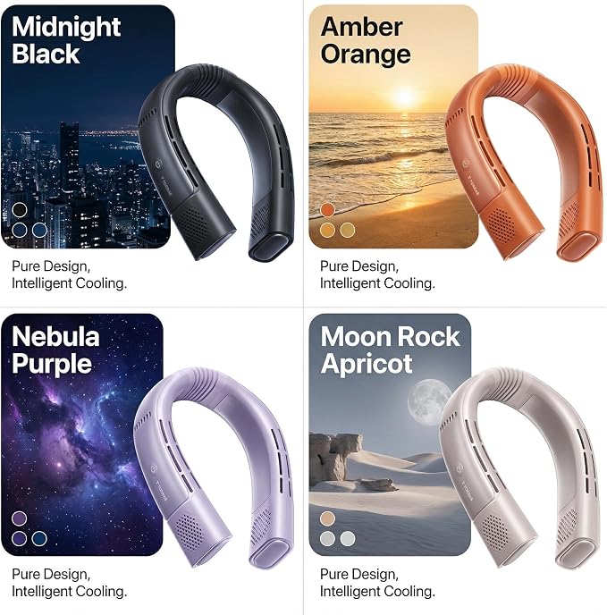Click the Midnight Black heading
Viewport: 607px width, 615px height.
coord(66,40)
